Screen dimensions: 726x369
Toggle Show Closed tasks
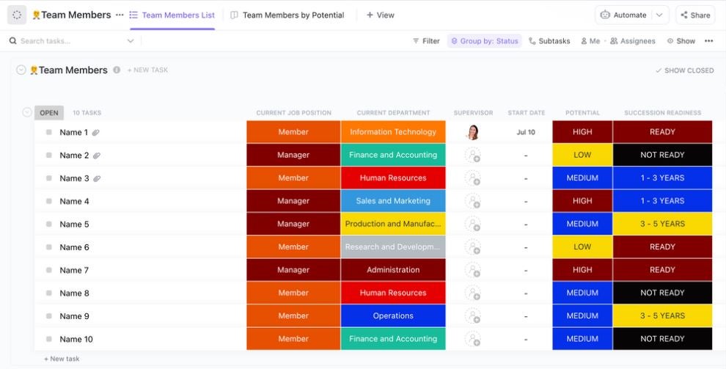[684, 70]
